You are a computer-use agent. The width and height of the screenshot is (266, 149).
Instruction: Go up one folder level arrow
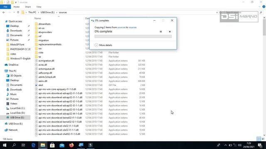tap(18, 12)
